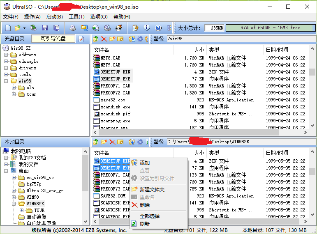Open the 帮助(H) menu
This screenshot has height=234, width=317.
[122, 17]
